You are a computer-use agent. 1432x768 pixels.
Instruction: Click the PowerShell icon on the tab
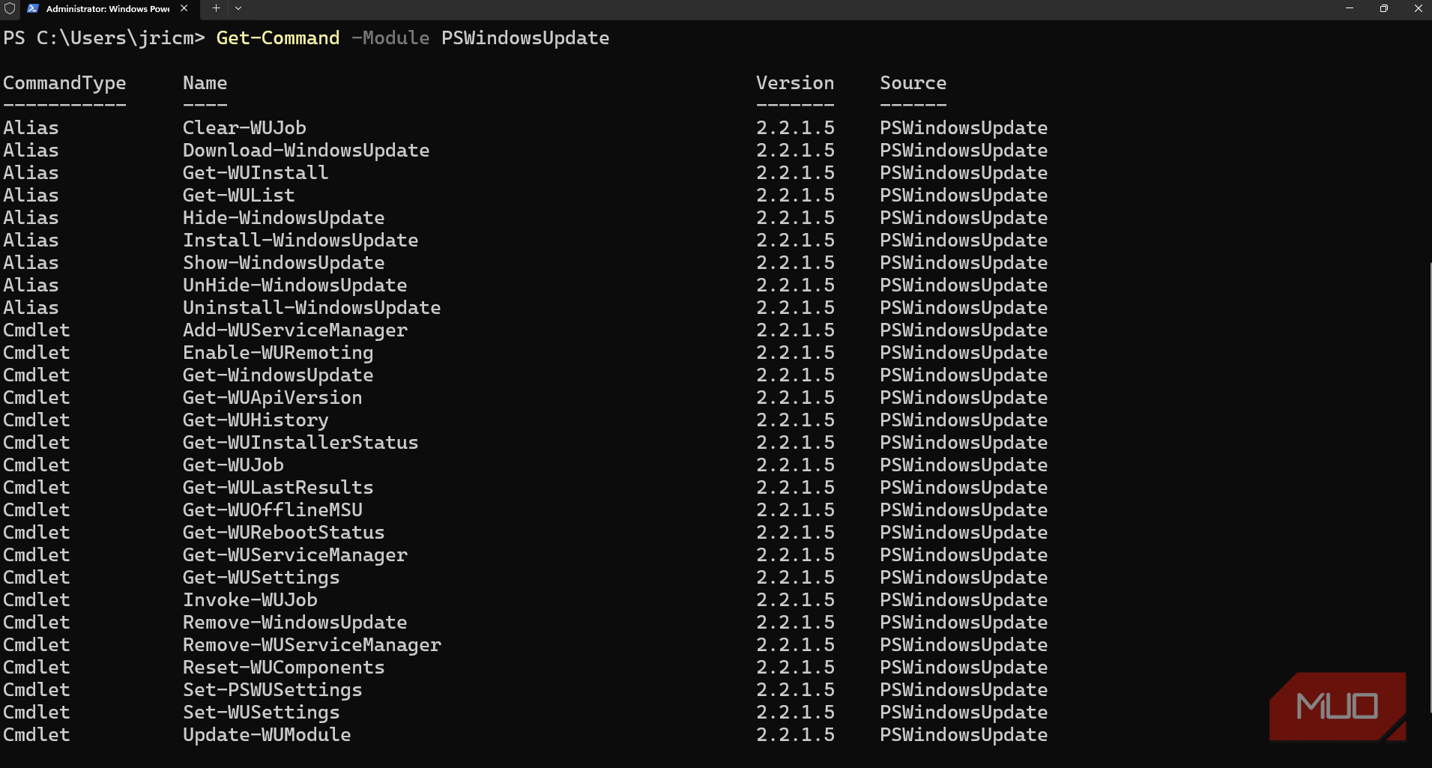tap(33, 8)
